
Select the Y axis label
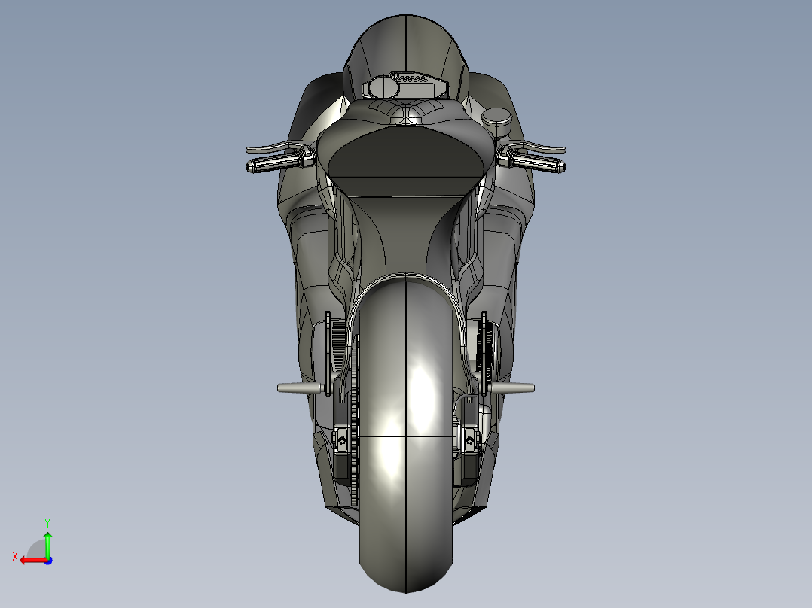(48, 521)
